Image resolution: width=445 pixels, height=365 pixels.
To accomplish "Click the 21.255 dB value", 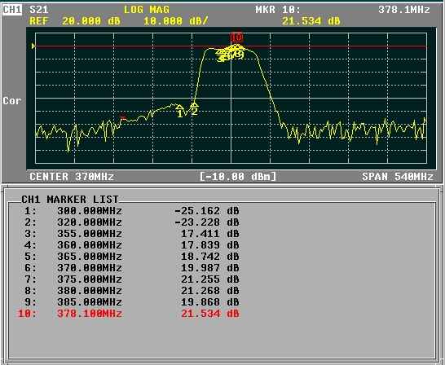I will 210,279.
